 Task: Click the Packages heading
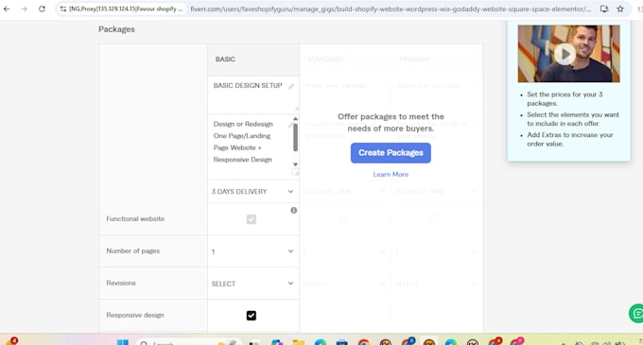pos(116,29)
